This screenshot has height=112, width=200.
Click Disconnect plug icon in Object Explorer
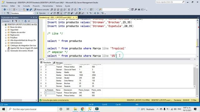(16, 21)
